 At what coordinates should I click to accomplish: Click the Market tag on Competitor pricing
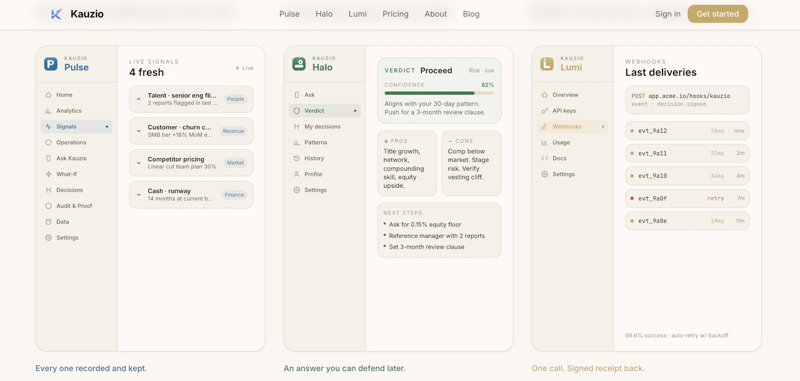pos(235,163)
